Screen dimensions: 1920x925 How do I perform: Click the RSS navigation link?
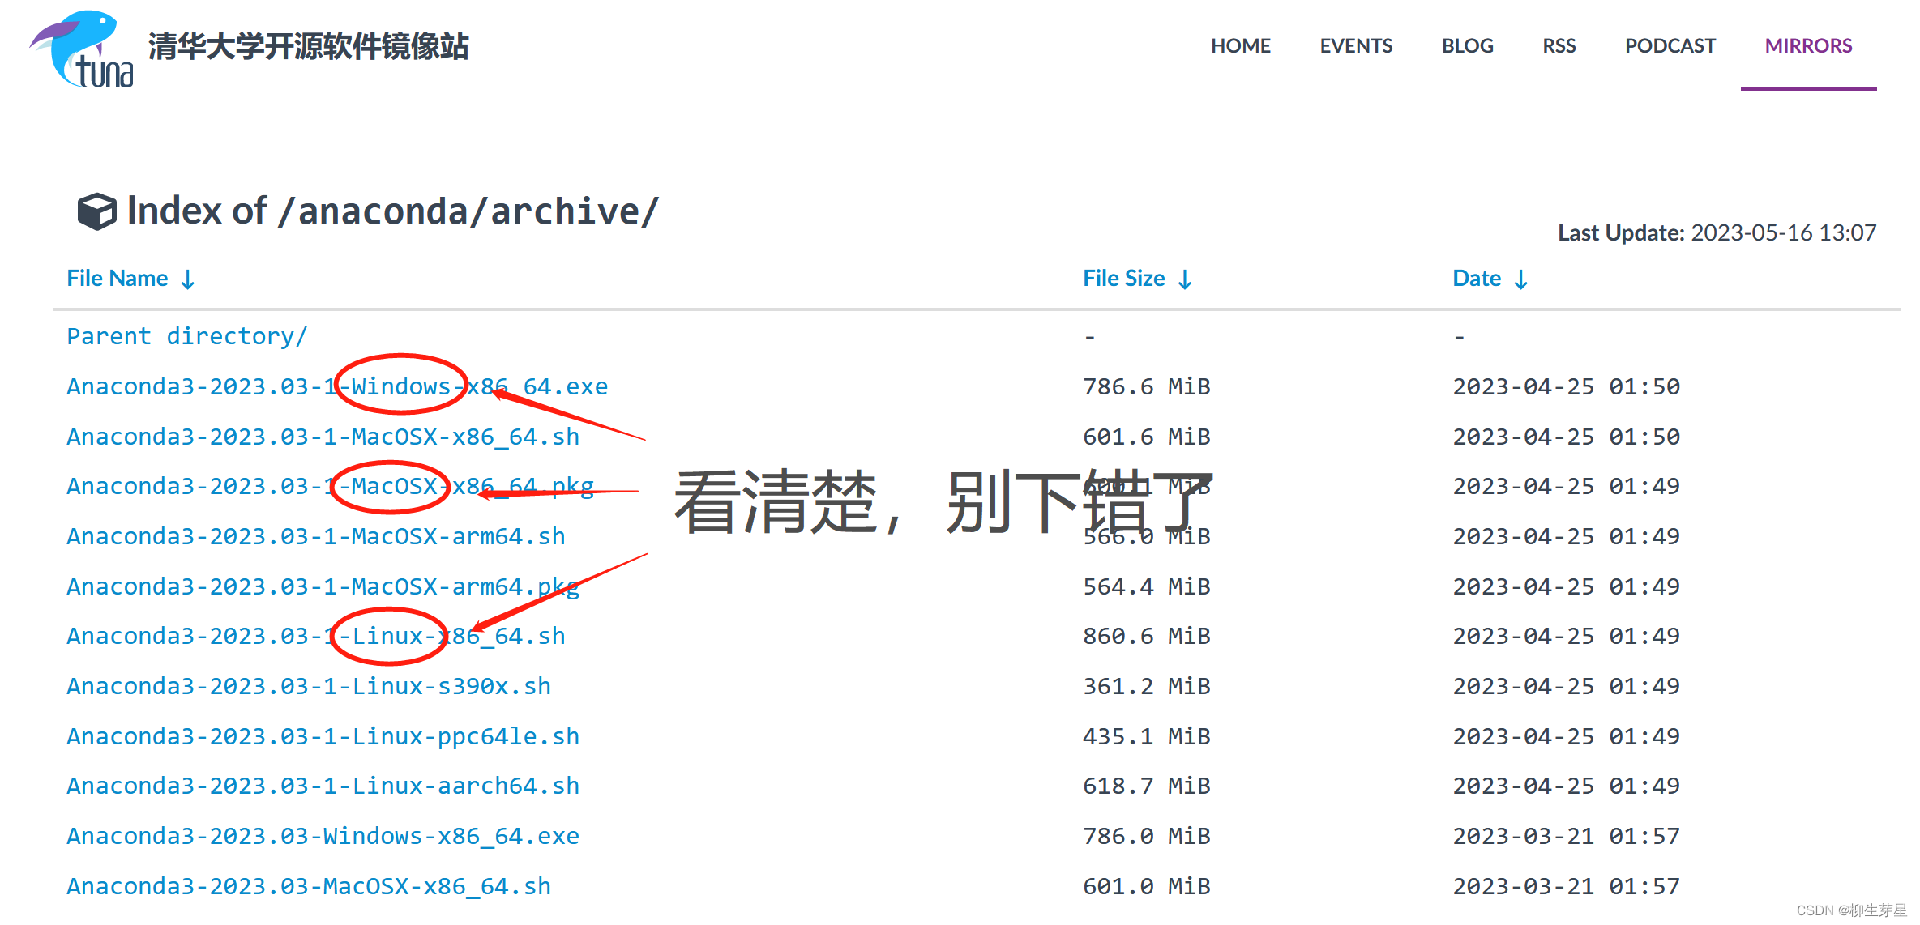coord(1558,46)
